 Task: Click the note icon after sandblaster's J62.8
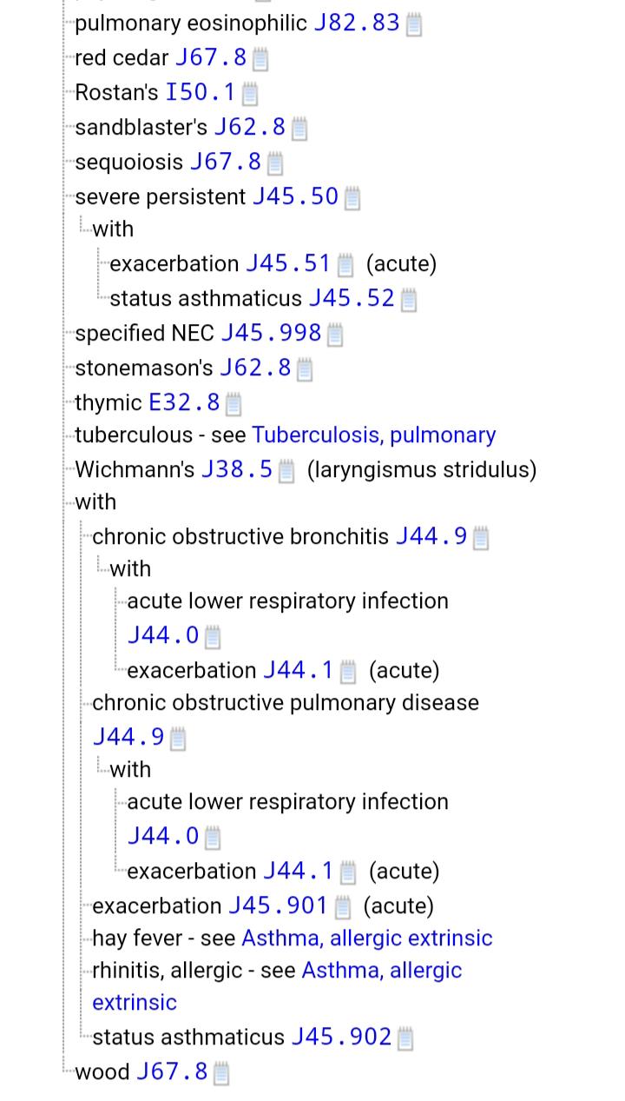(299, 129)
